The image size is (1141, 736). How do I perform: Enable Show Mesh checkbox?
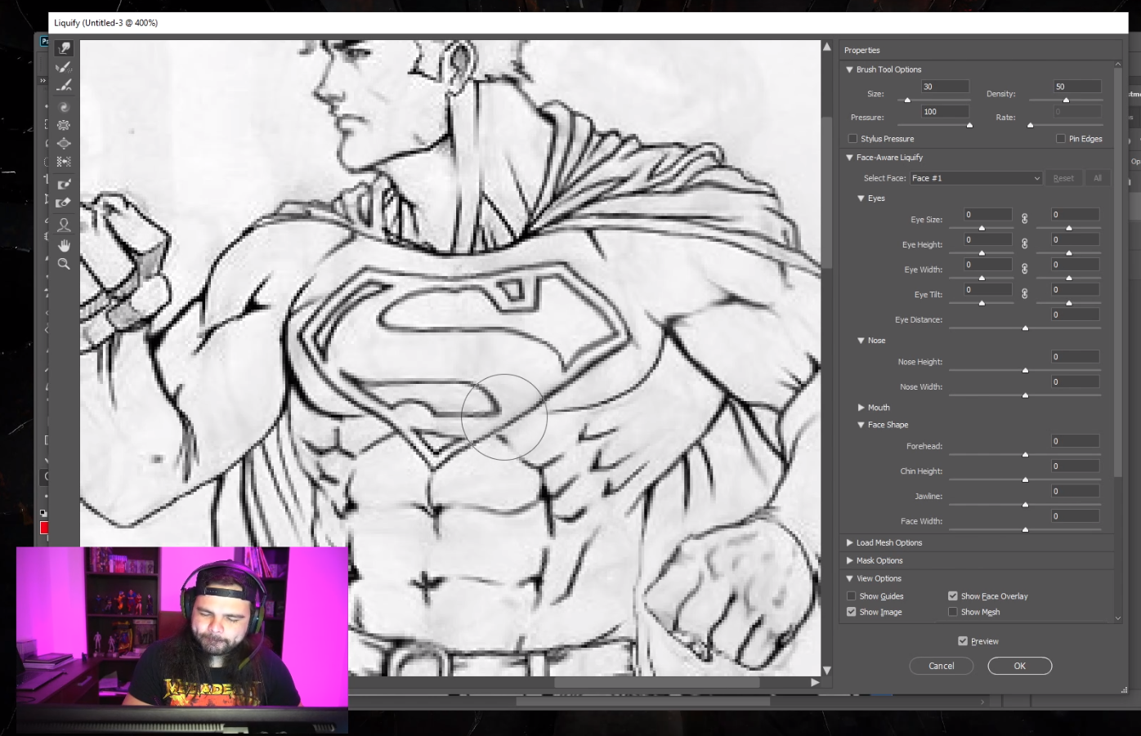952,612
